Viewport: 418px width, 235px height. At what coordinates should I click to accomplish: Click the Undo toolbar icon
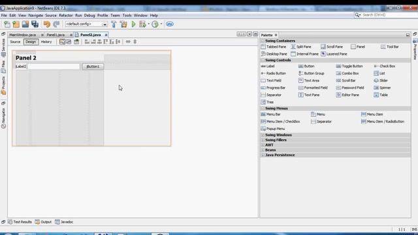click(x=47, y=24)
